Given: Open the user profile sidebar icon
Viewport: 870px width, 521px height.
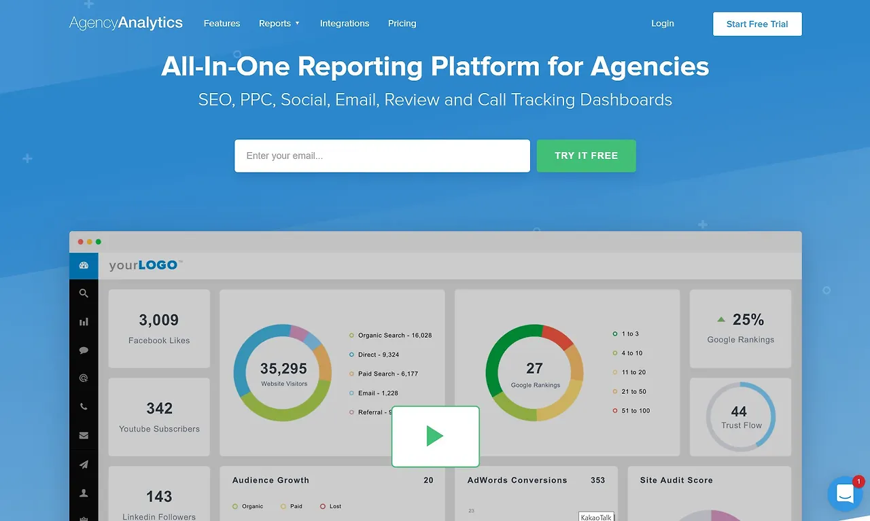Looking at the screenshot, I should [83, 492].
